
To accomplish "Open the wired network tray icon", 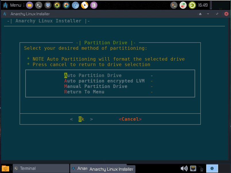I will click(193, 168).
